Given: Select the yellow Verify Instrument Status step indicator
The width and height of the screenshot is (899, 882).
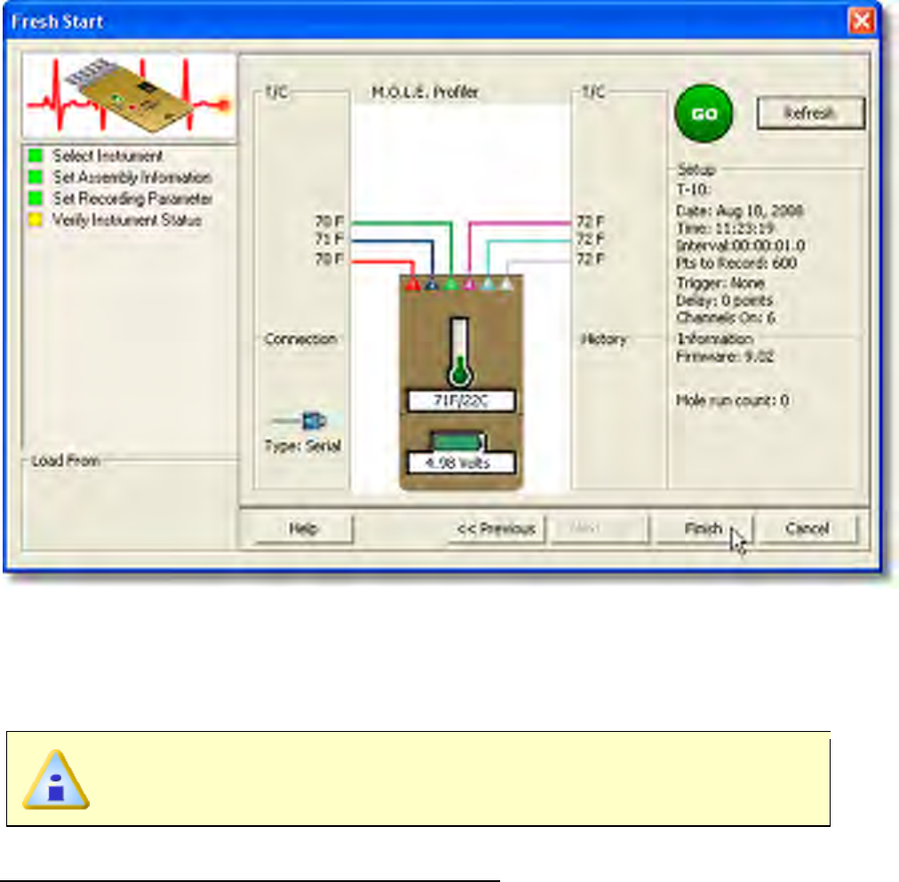Looking at the screenshot, I should coord(36,219).
